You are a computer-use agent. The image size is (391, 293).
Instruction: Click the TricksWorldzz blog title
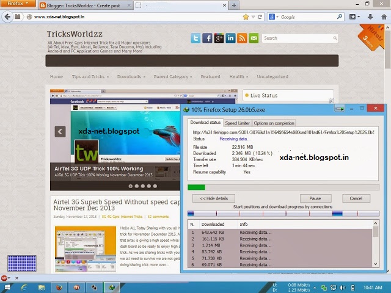click(x=75, y=34)
